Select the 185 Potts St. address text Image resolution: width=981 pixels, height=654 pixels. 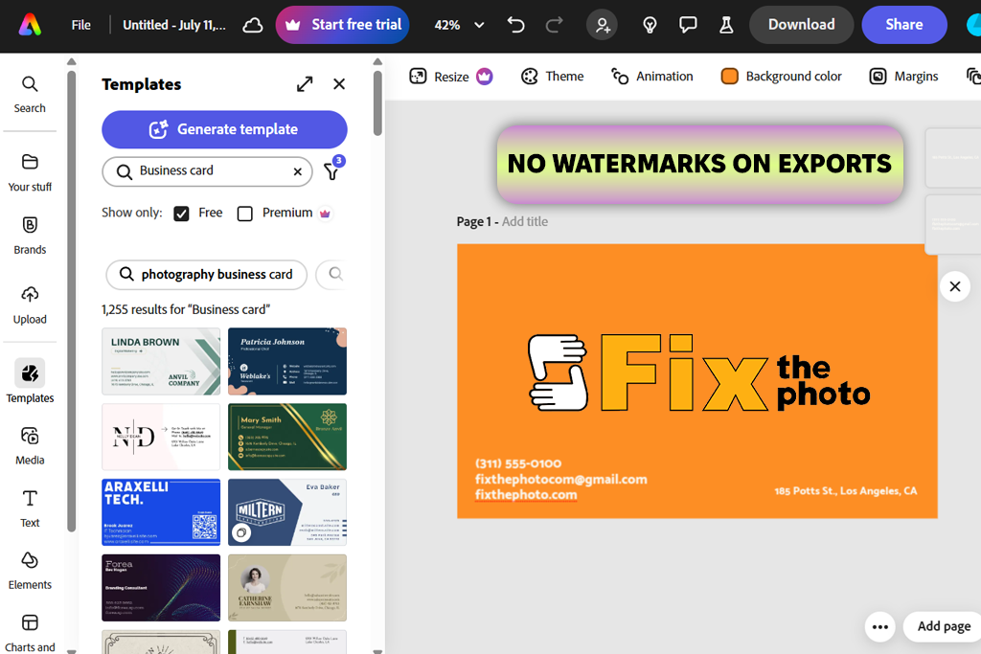pos(845,491)
